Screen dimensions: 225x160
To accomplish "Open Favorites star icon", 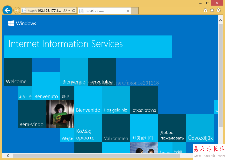I will 212,10.
